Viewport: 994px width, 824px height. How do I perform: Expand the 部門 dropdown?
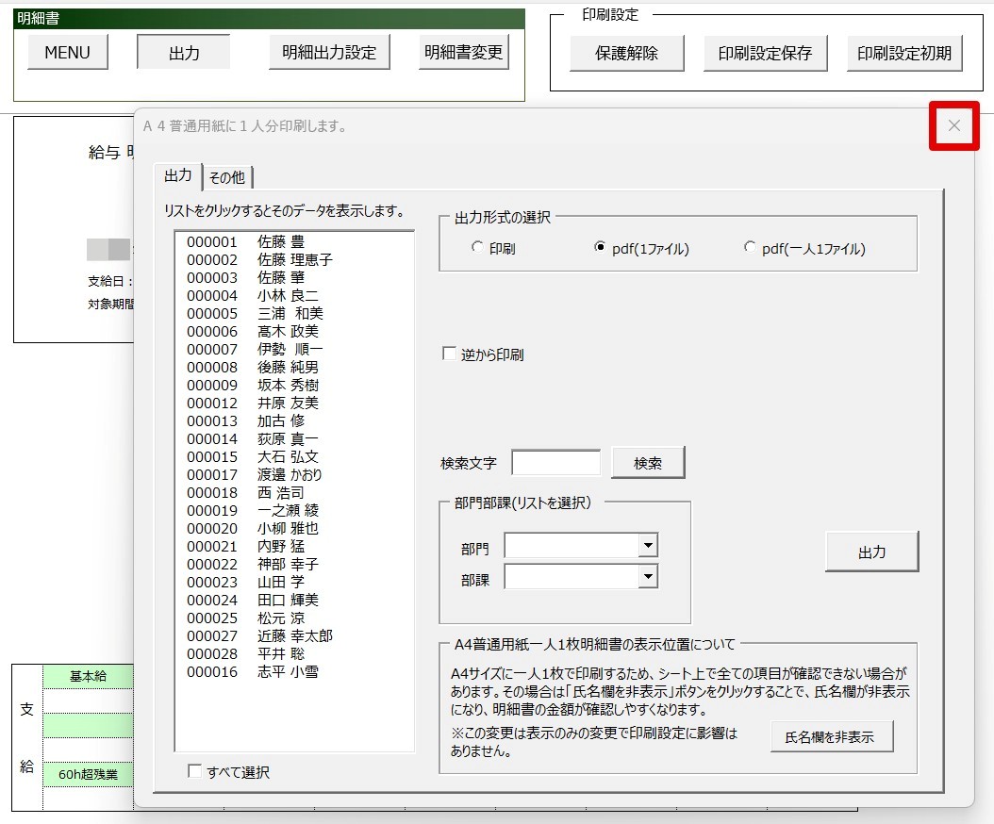(647, 545)
